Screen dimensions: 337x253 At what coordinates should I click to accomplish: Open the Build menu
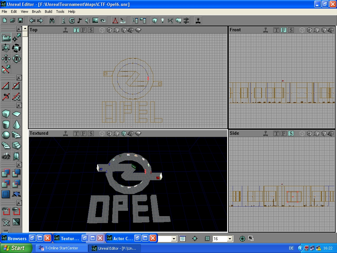click(x=48, y=12)
